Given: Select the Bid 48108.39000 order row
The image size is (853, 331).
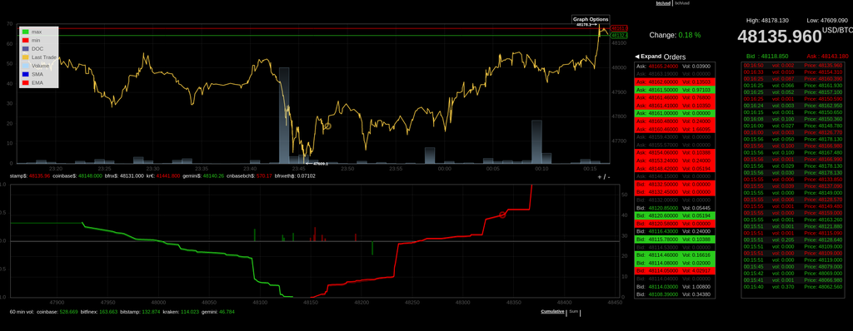Looking at the screenshot, I should [x=675, y=294].
